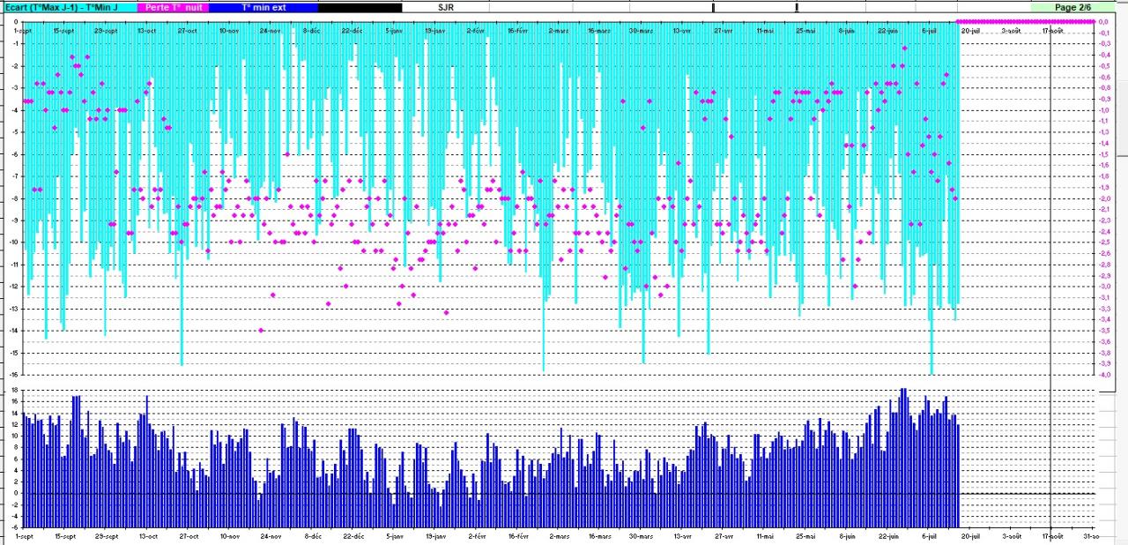Click '10-nov' label on the cyan chart axis
Viewport: 1128px width, 545px height.
[x=229, y=30]
